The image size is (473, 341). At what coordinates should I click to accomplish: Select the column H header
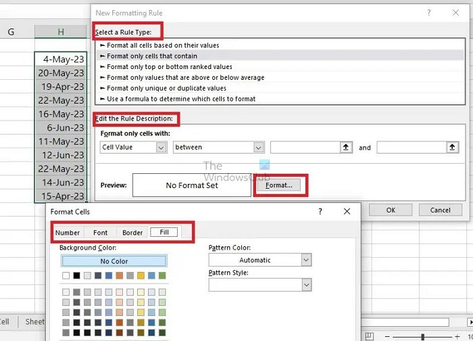(x=61, y=32)
